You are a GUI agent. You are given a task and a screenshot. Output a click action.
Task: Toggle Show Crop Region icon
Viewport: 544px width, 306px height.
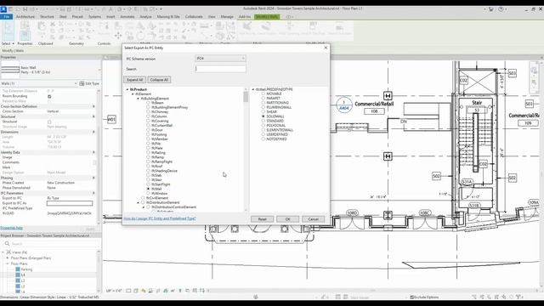[x=166, y=291]
